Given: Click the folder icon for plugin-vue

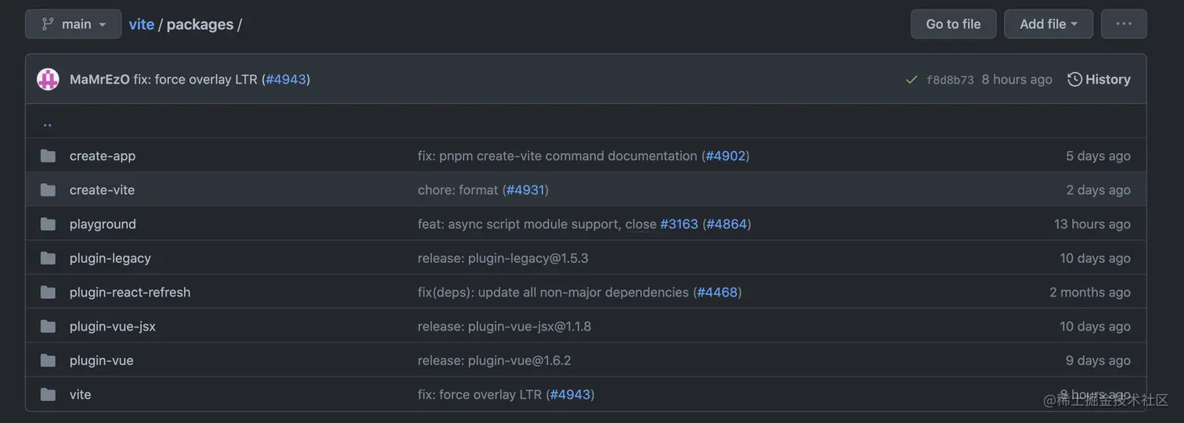Looking at the screenshot, I should pos(48,360).
